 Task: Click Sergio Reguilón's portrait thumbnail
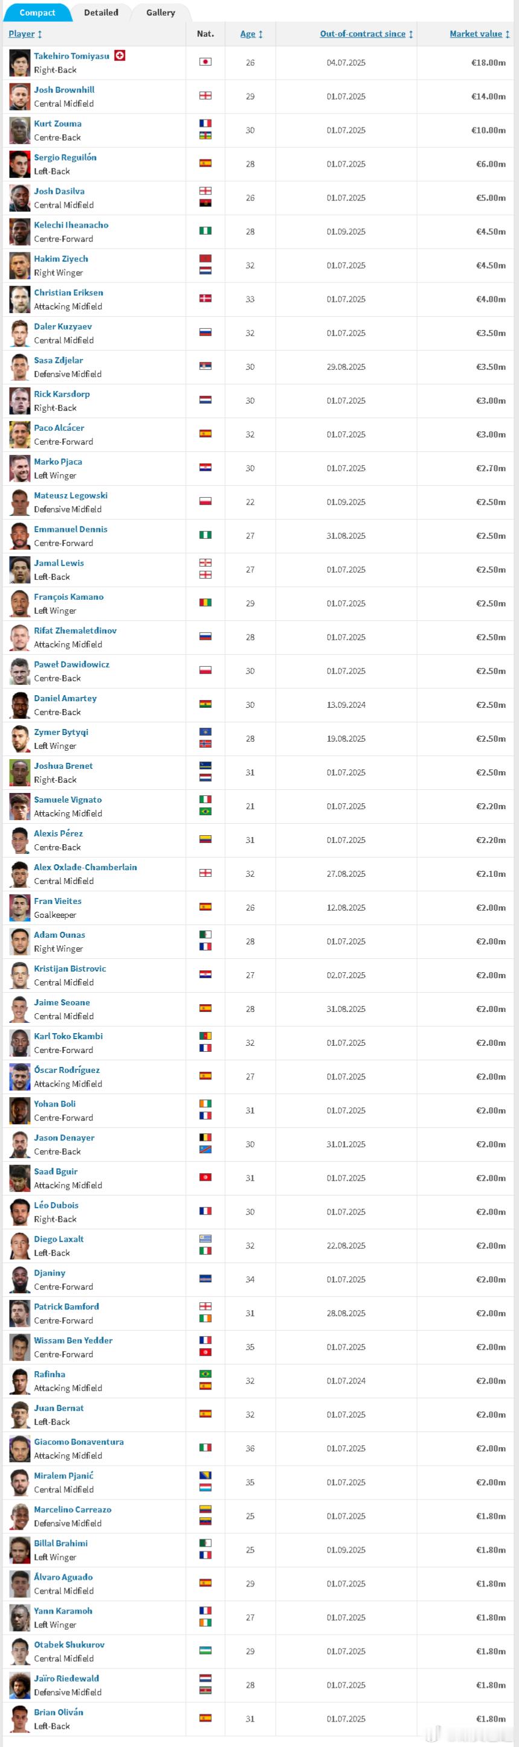(20, 164)
